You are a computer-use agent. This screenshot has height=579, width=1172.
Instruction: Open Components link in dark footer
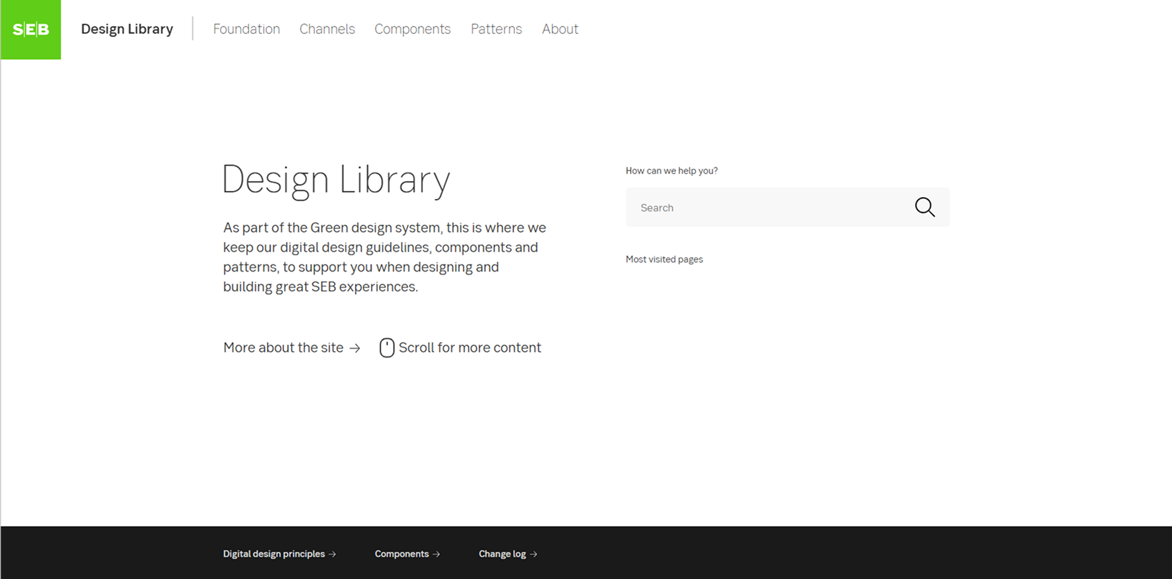tap(407, 554)
